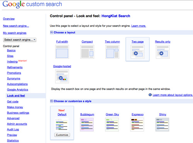Open Admin accounts page
The width and height of the screenshot is (193, 143).
click(17, 124)
